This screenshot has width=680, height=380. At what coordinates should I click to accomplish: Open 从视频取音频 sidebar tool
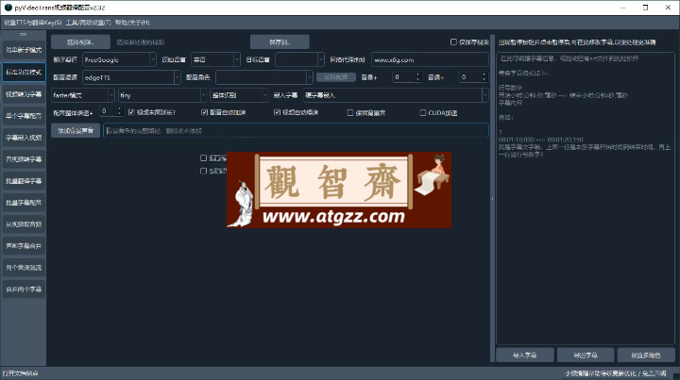[x=24, y=223]
